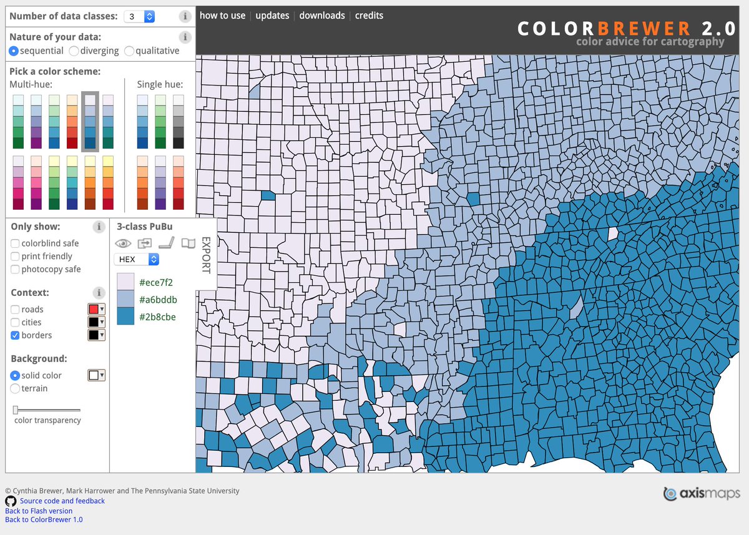The image size is (749, 535).
Task: Enable the colorblind safe checkbox
Action: tap(15, 243)
